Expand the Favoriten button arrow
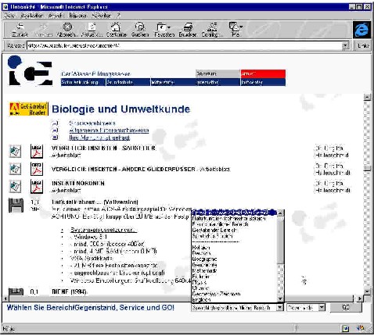The image size is (374, 336). 169,27
